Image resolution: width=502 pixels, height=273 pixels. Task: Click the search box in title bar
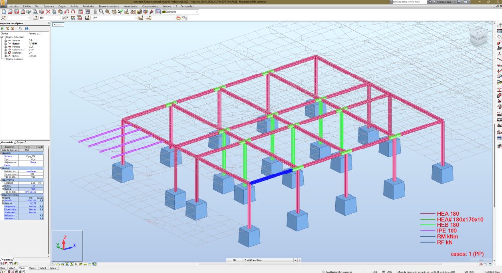point(409,2)
